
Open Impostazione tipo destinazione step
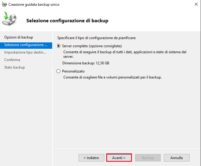pyautogui.click(x=25, y=52)
